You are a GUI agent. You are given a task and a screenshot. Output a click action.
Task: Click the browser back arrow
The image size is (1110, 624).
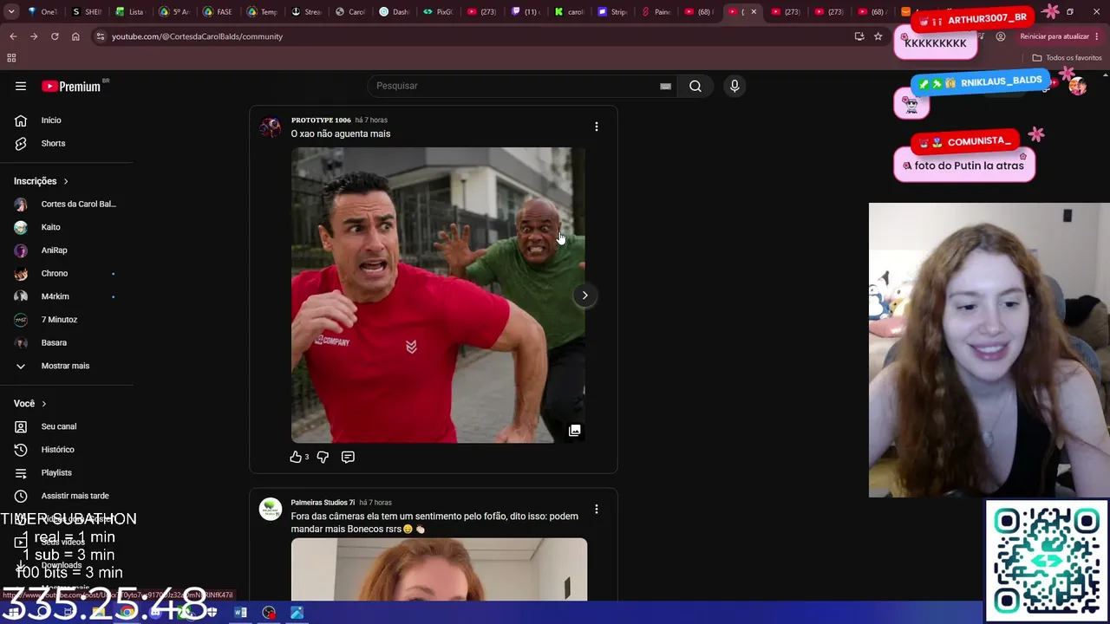coord(13,36)
